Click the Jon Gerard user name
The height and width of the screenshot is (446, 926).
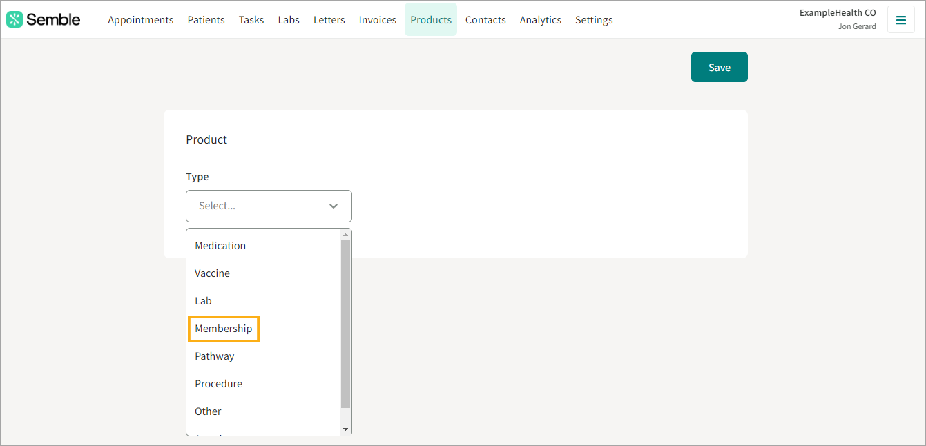click(857, 26)
